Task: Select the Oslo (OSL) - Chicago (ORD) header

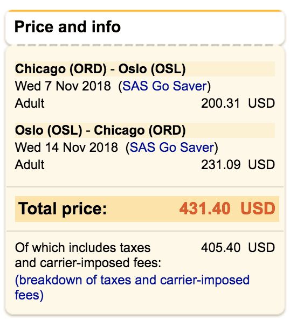Action: click(100, 130)
